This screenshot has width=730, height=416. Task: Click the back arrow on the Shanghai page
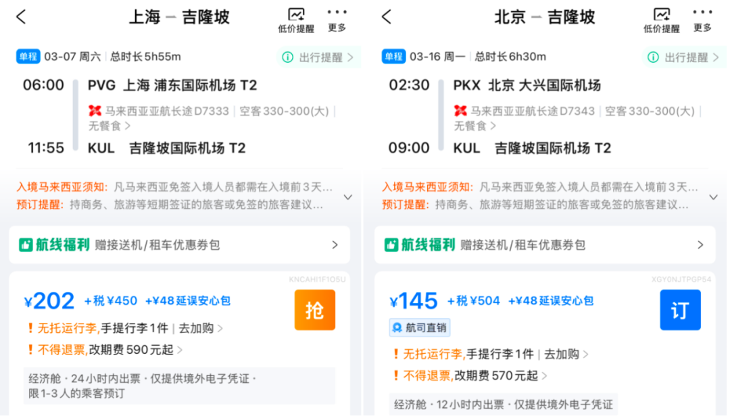20,16
